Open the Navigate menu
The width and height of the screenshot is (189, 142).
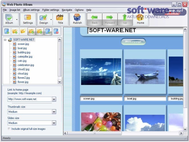(67, 10)
